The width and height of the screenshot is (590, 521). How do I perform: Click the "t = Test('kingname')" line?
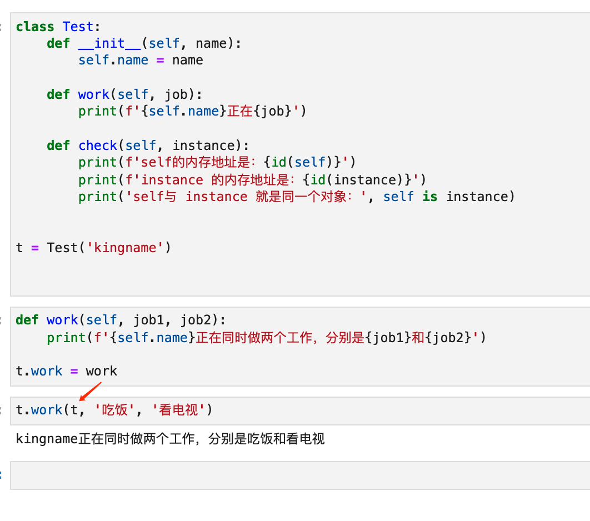(x=93, y=248)
